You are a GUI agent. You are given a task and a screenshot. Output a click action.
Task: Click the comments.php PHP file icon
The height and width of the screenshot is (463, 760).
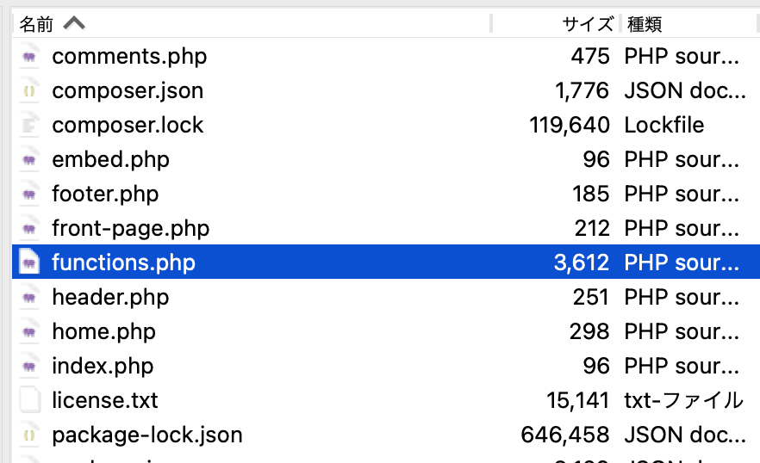click(x=30, y=57)
